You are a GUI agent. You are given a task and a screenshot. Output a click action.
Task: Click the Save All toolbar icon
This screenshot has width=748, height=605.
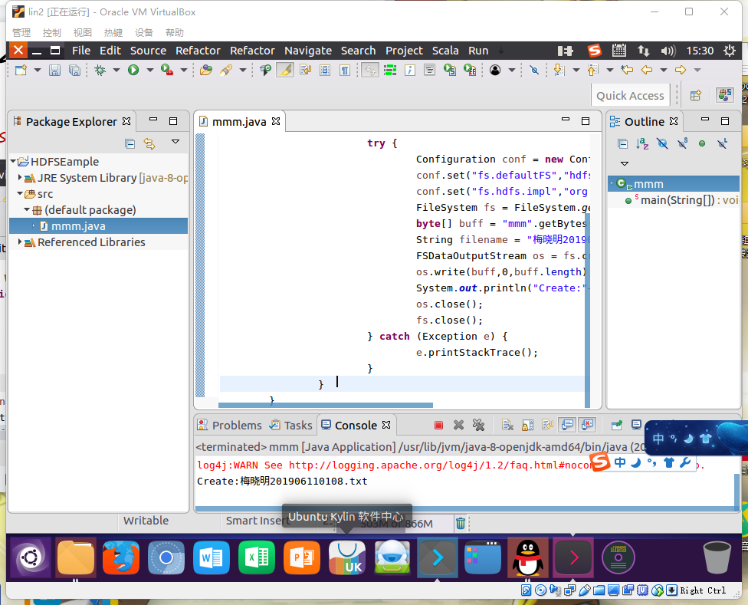(75, 70)
